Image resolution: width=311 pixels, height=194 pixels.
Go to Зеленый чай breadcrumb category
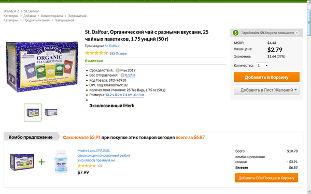click(77, 16)
